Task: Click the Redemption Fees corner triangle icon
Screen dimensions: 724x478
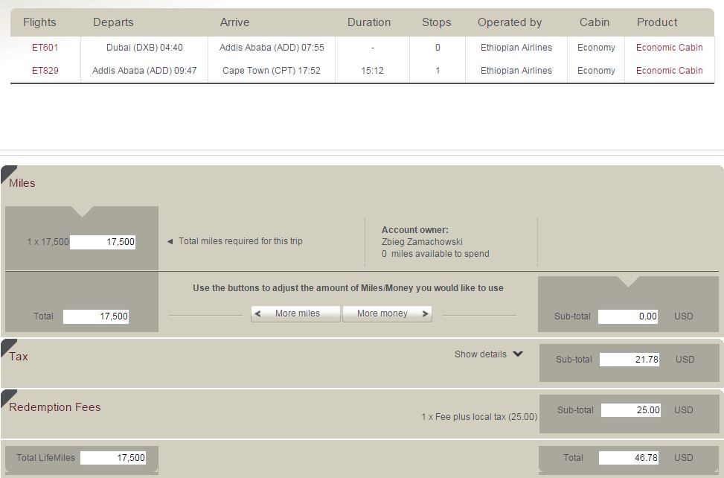Action: click(8, 397)
